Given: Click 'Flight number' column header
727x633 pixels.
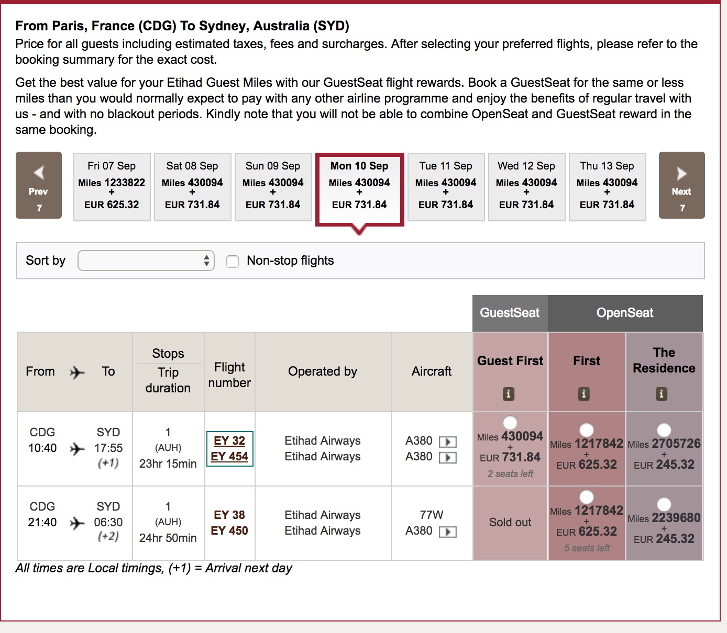Looking at the screenshot, I should [x=229, y=375].
